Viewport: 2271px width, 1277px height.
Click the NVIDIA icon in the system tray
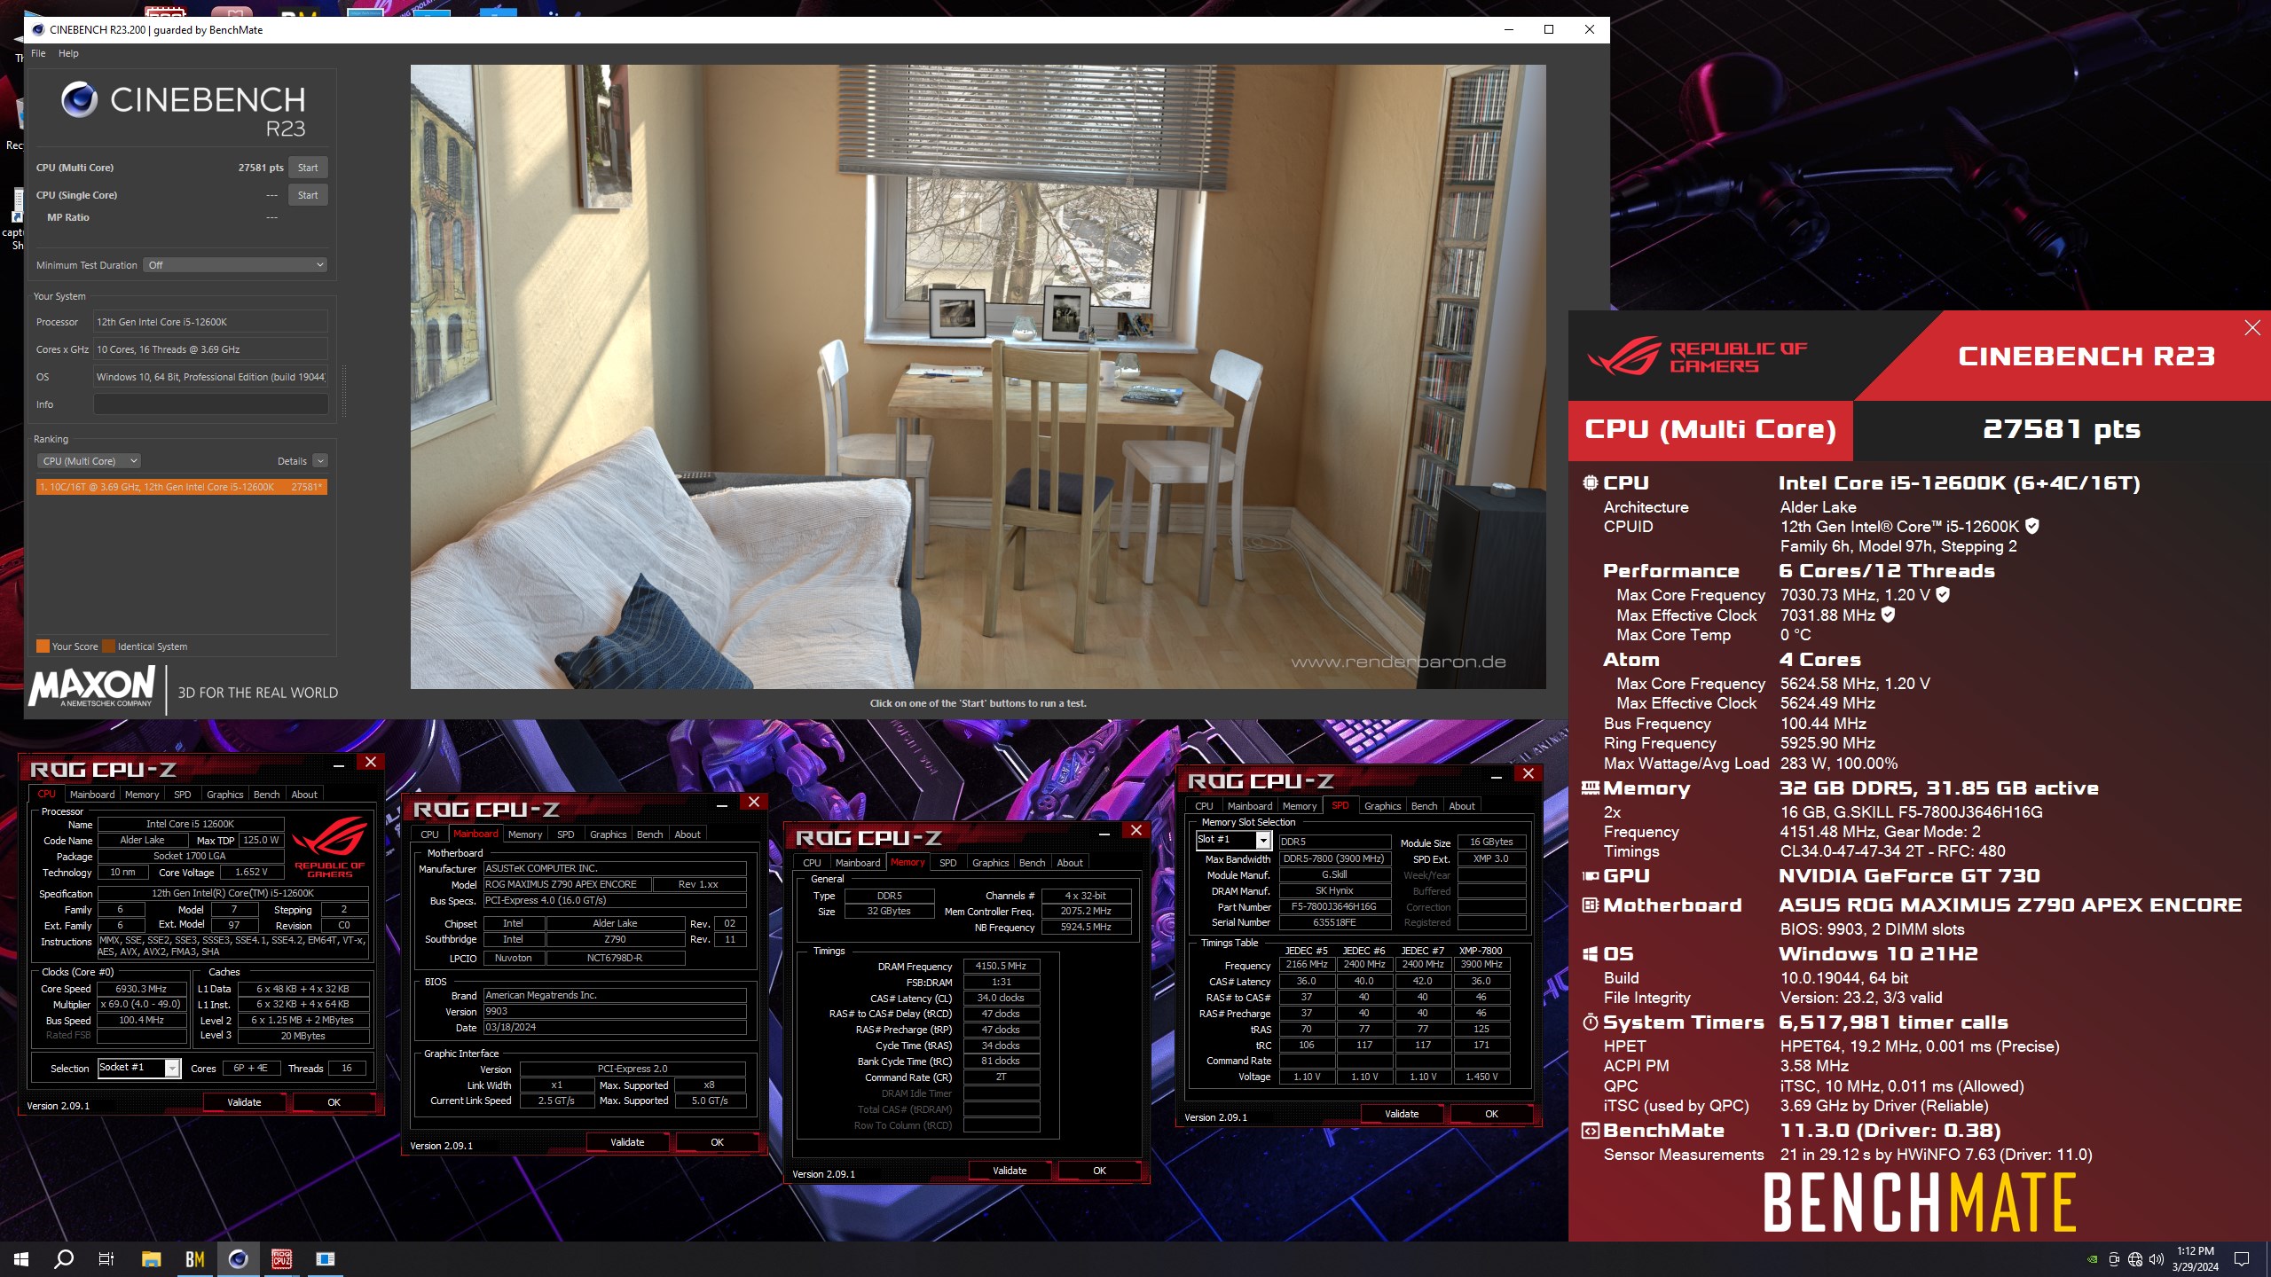tap(2092, 1259)
